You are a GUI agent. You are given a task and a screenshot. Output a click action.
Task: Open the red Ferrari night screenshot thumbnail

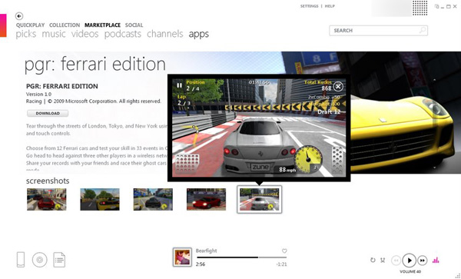click(x=206, y=199)
